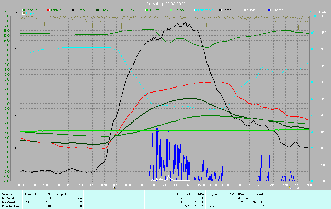Select the black B +5cm legend square
Viewport: 331px width, 209px height.
tap(73, 10)
